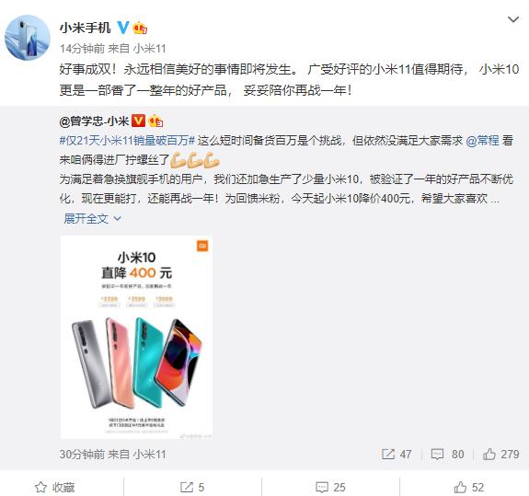The image size is (529, 496).
Task: Open the post options chevron menu
Action: coord(513,19)
